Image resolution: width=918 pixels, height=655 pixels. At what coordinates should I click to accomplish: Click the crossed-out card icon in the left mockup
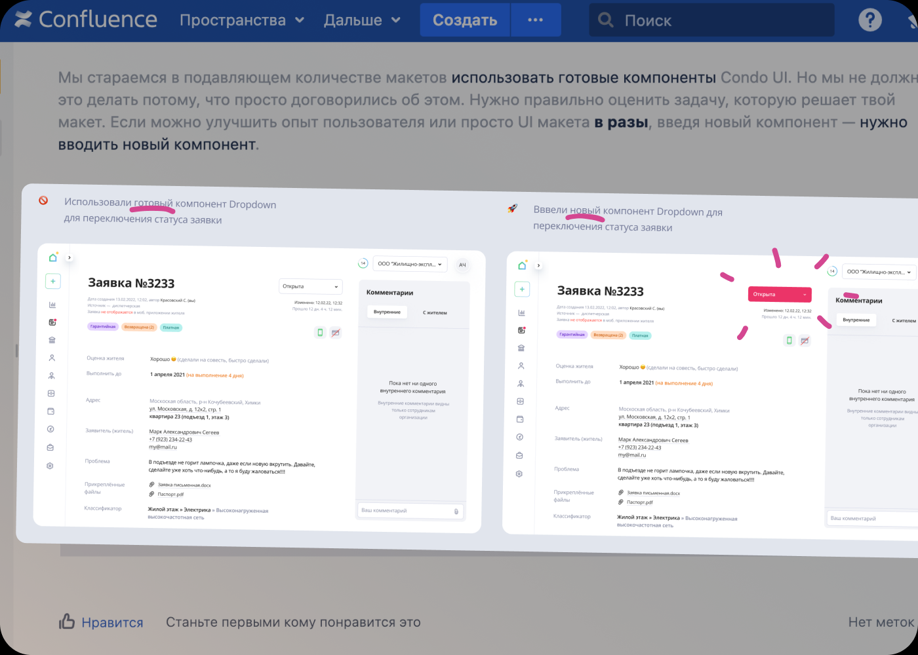tap(336, 333)
